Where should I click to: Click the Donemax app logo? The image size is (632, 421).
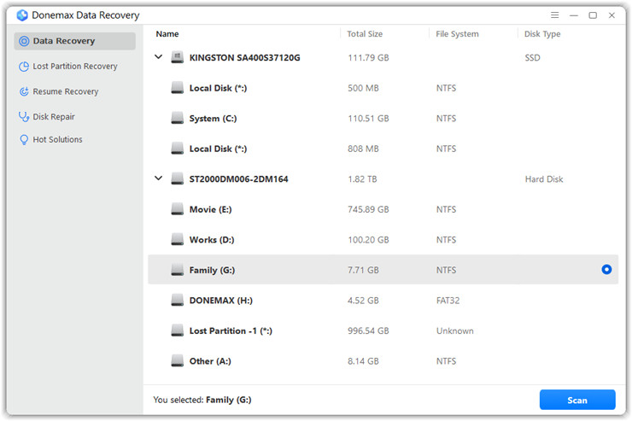pyautogui.click(x=22, y=15)
